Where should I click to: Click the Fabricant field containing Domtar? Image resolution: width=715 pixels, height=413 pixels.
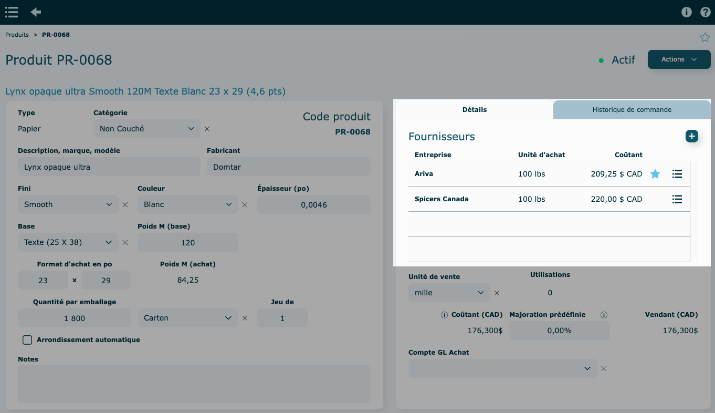[x=288, y=167]
